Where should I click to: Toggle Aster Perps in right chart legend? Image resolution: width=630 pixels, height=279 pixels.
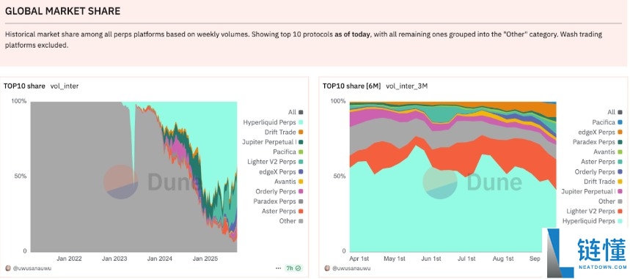(602, 162)
